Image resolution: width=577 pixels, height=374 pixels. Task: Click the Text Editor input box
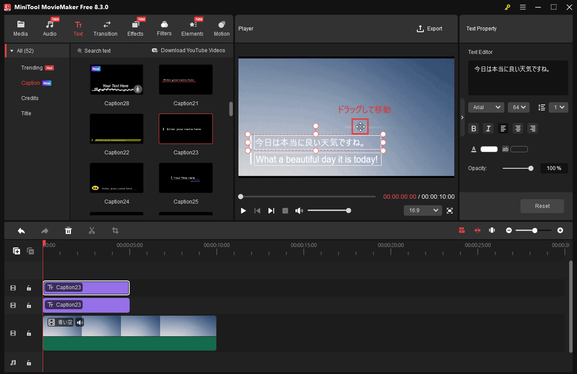(518, 78)
